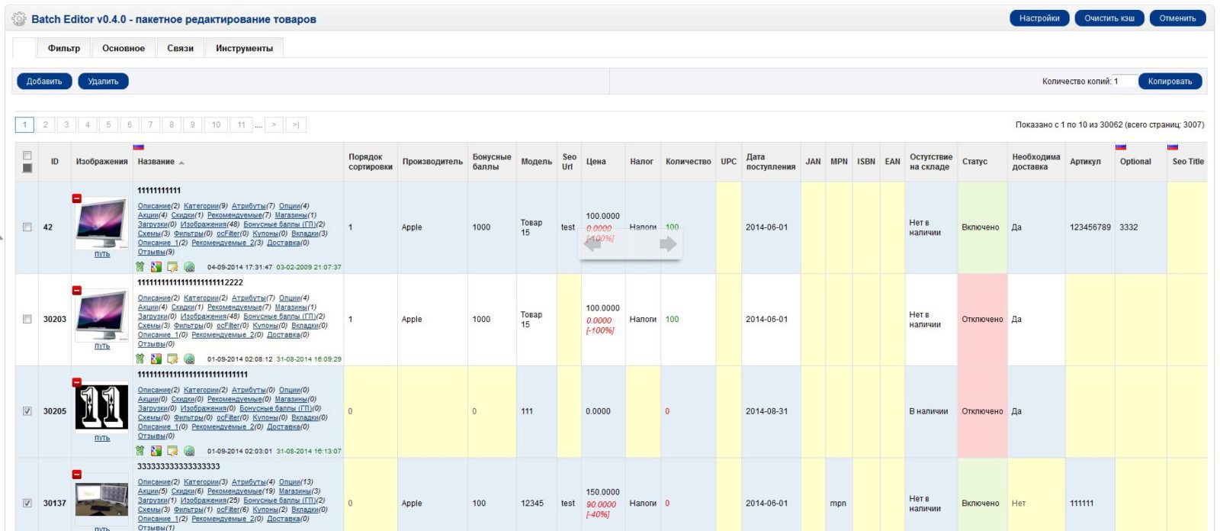The width and height of the screenshot is (1220, 531).
Task: Click the globe icon in product 30205 row
Action: 189,451
